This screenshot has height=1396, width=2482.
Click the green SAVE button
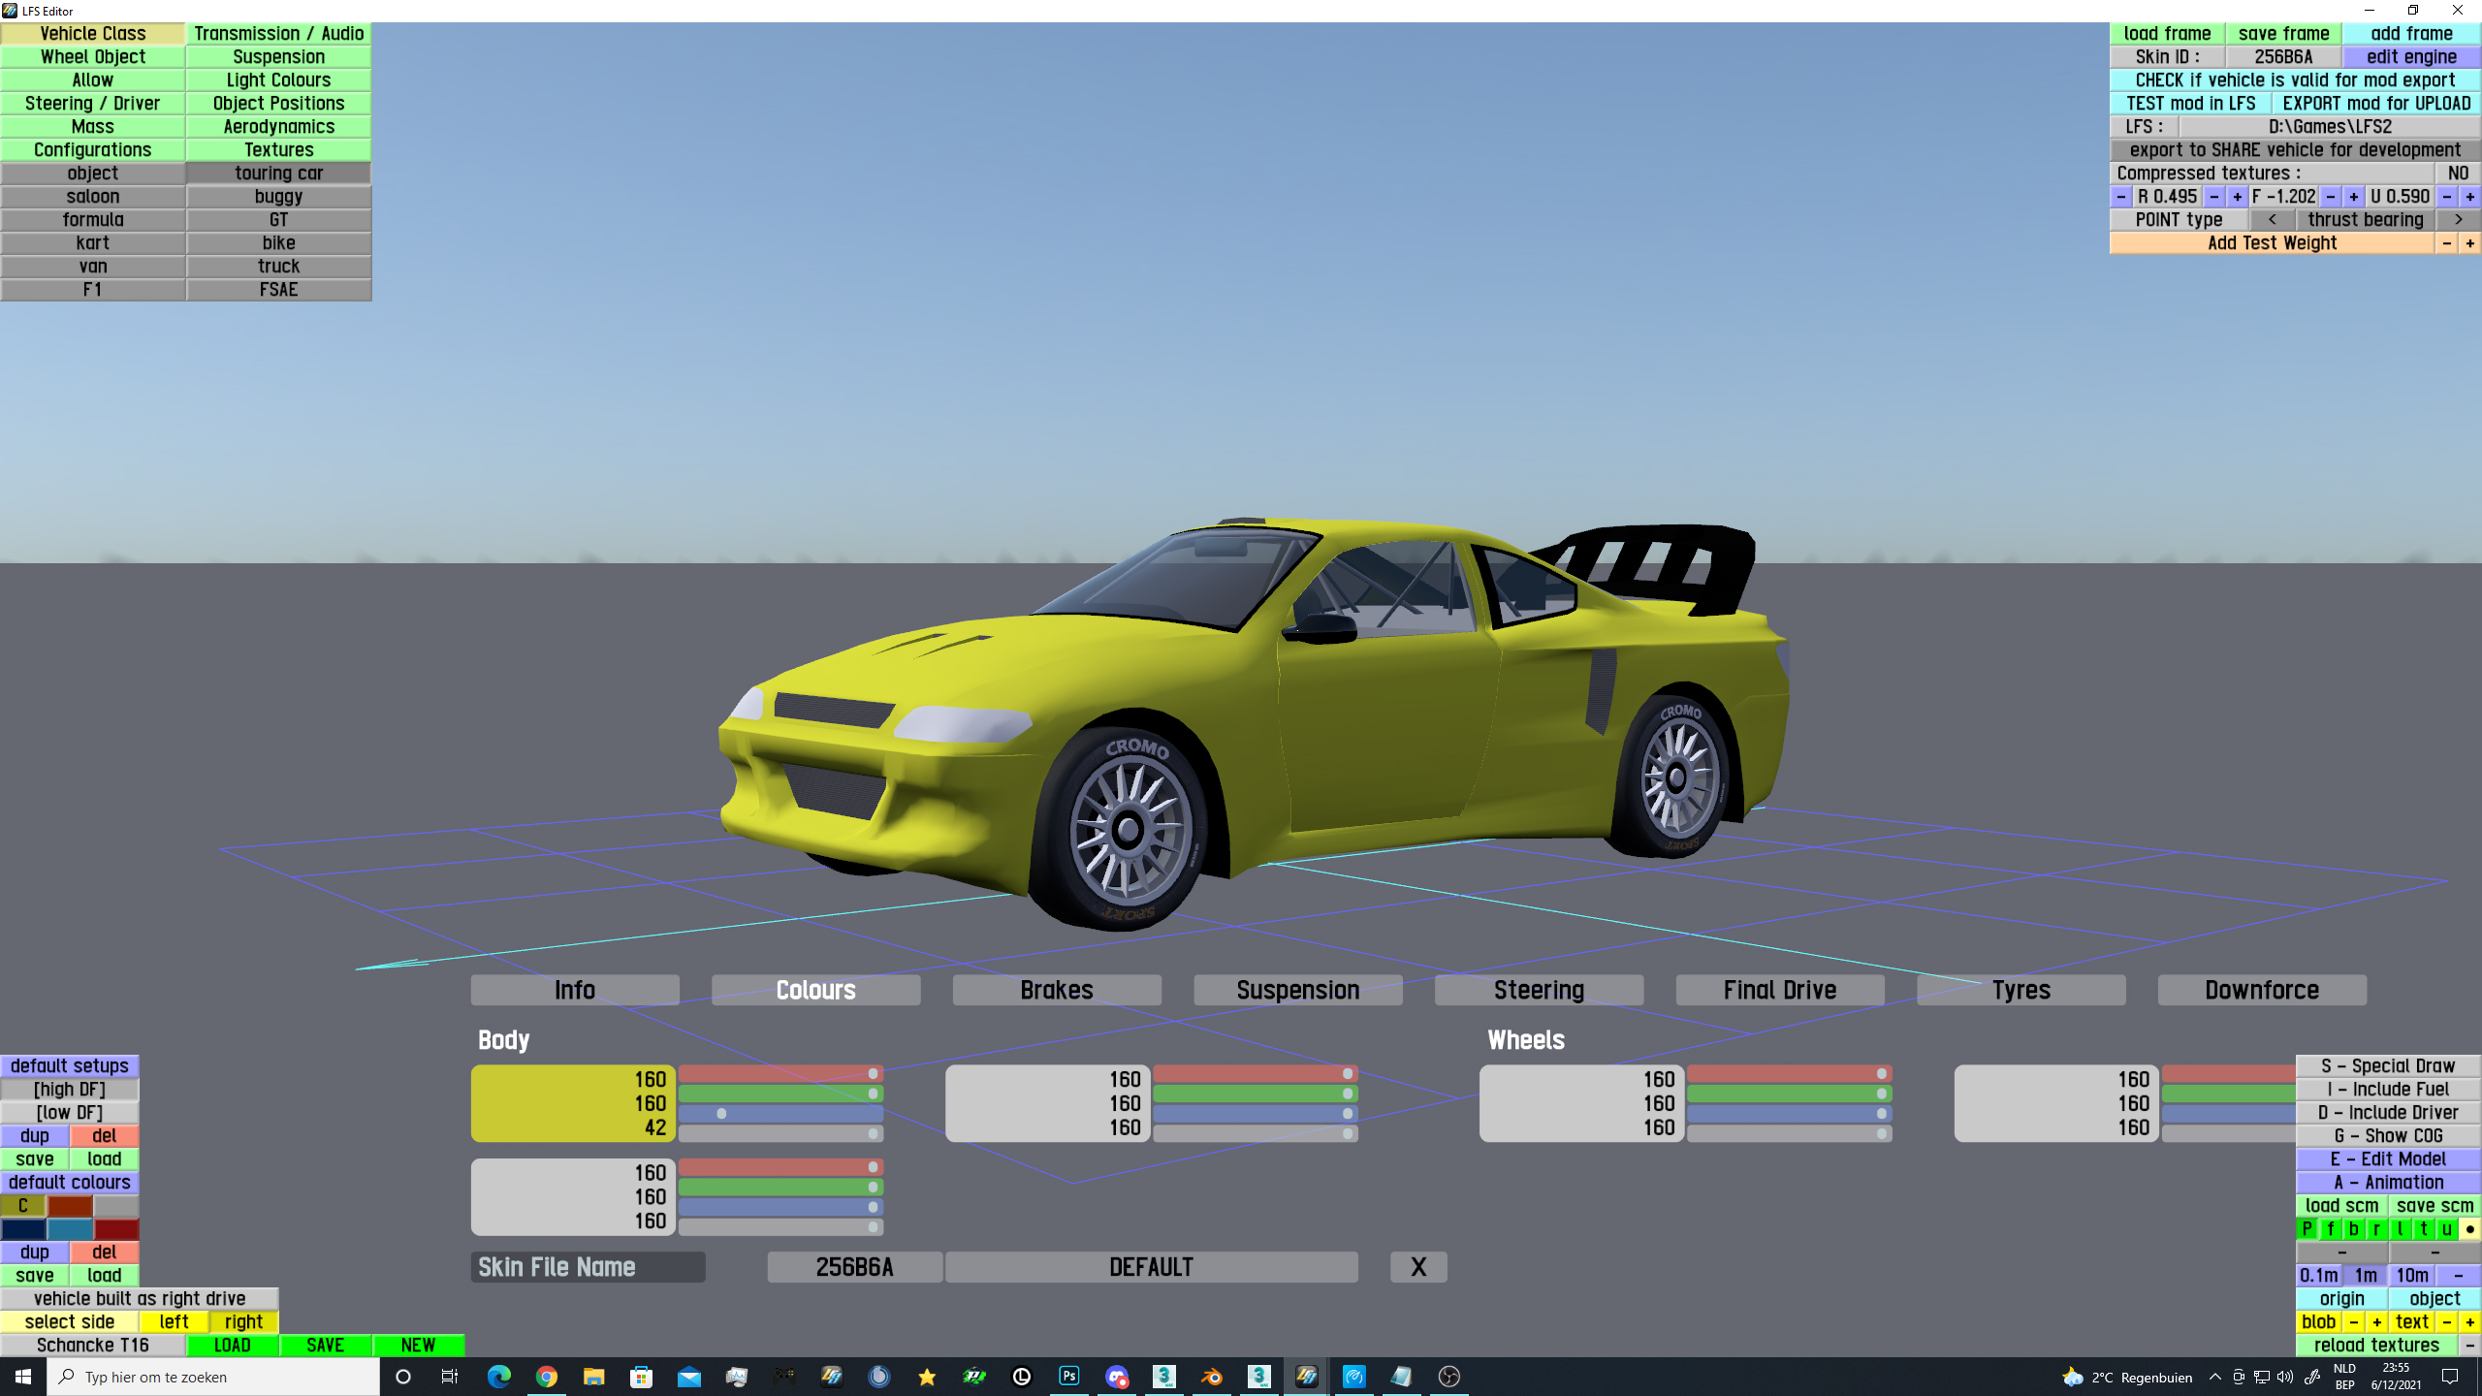(325, 1346)
